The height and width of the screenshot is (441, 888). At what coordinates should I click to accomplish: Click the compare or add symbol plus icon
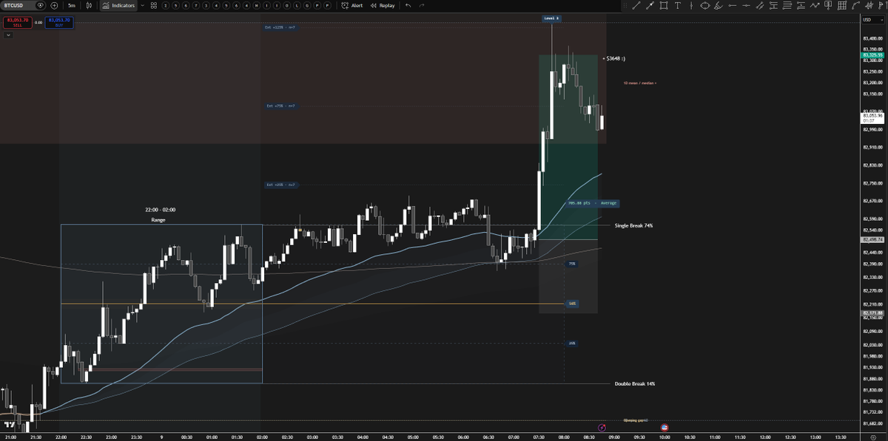coord(54,5)
